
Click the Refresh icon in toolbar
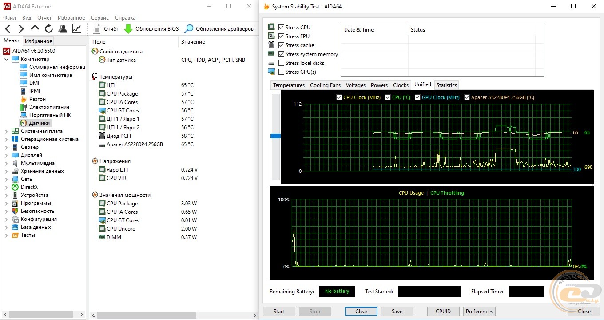pyautogui.click(x=49, y=29)
